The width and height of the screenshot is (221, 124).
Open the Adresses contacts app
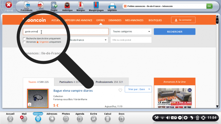coord(52,117)
